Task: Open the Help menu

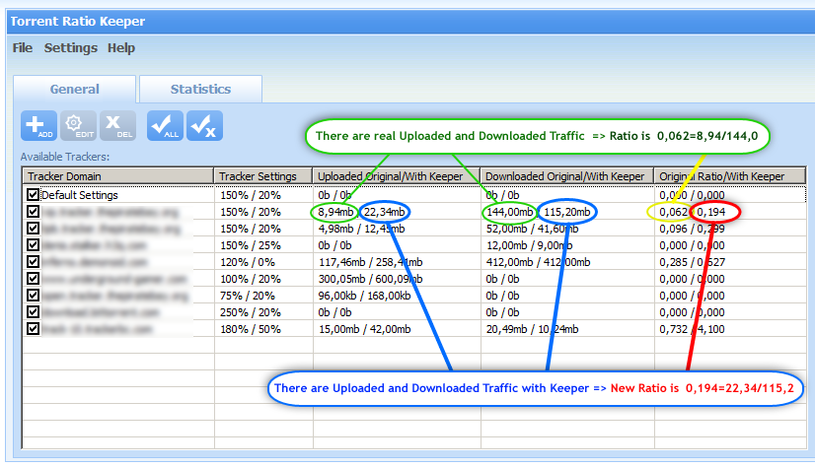Action: coord(121,47)
